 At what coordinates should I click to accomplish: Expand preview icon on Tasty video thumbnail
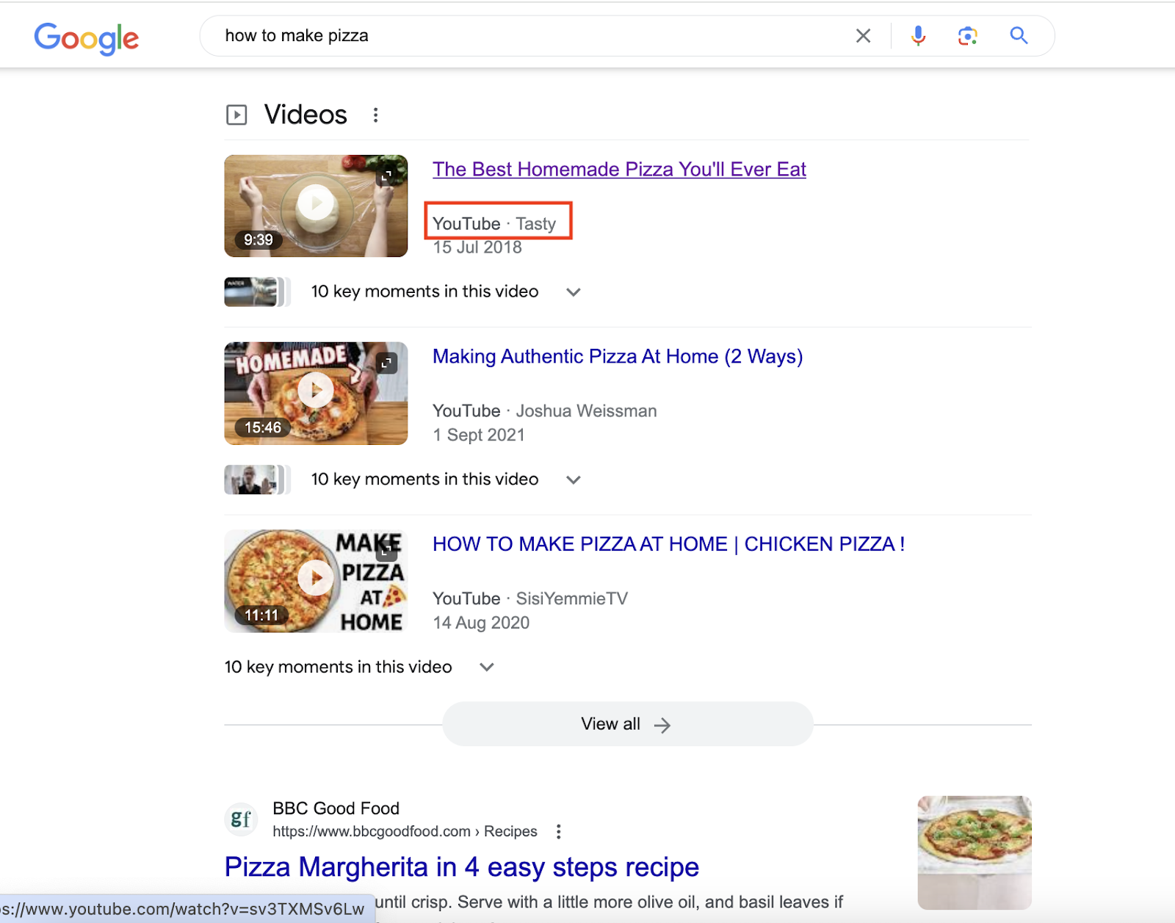[x=386, y=175]
